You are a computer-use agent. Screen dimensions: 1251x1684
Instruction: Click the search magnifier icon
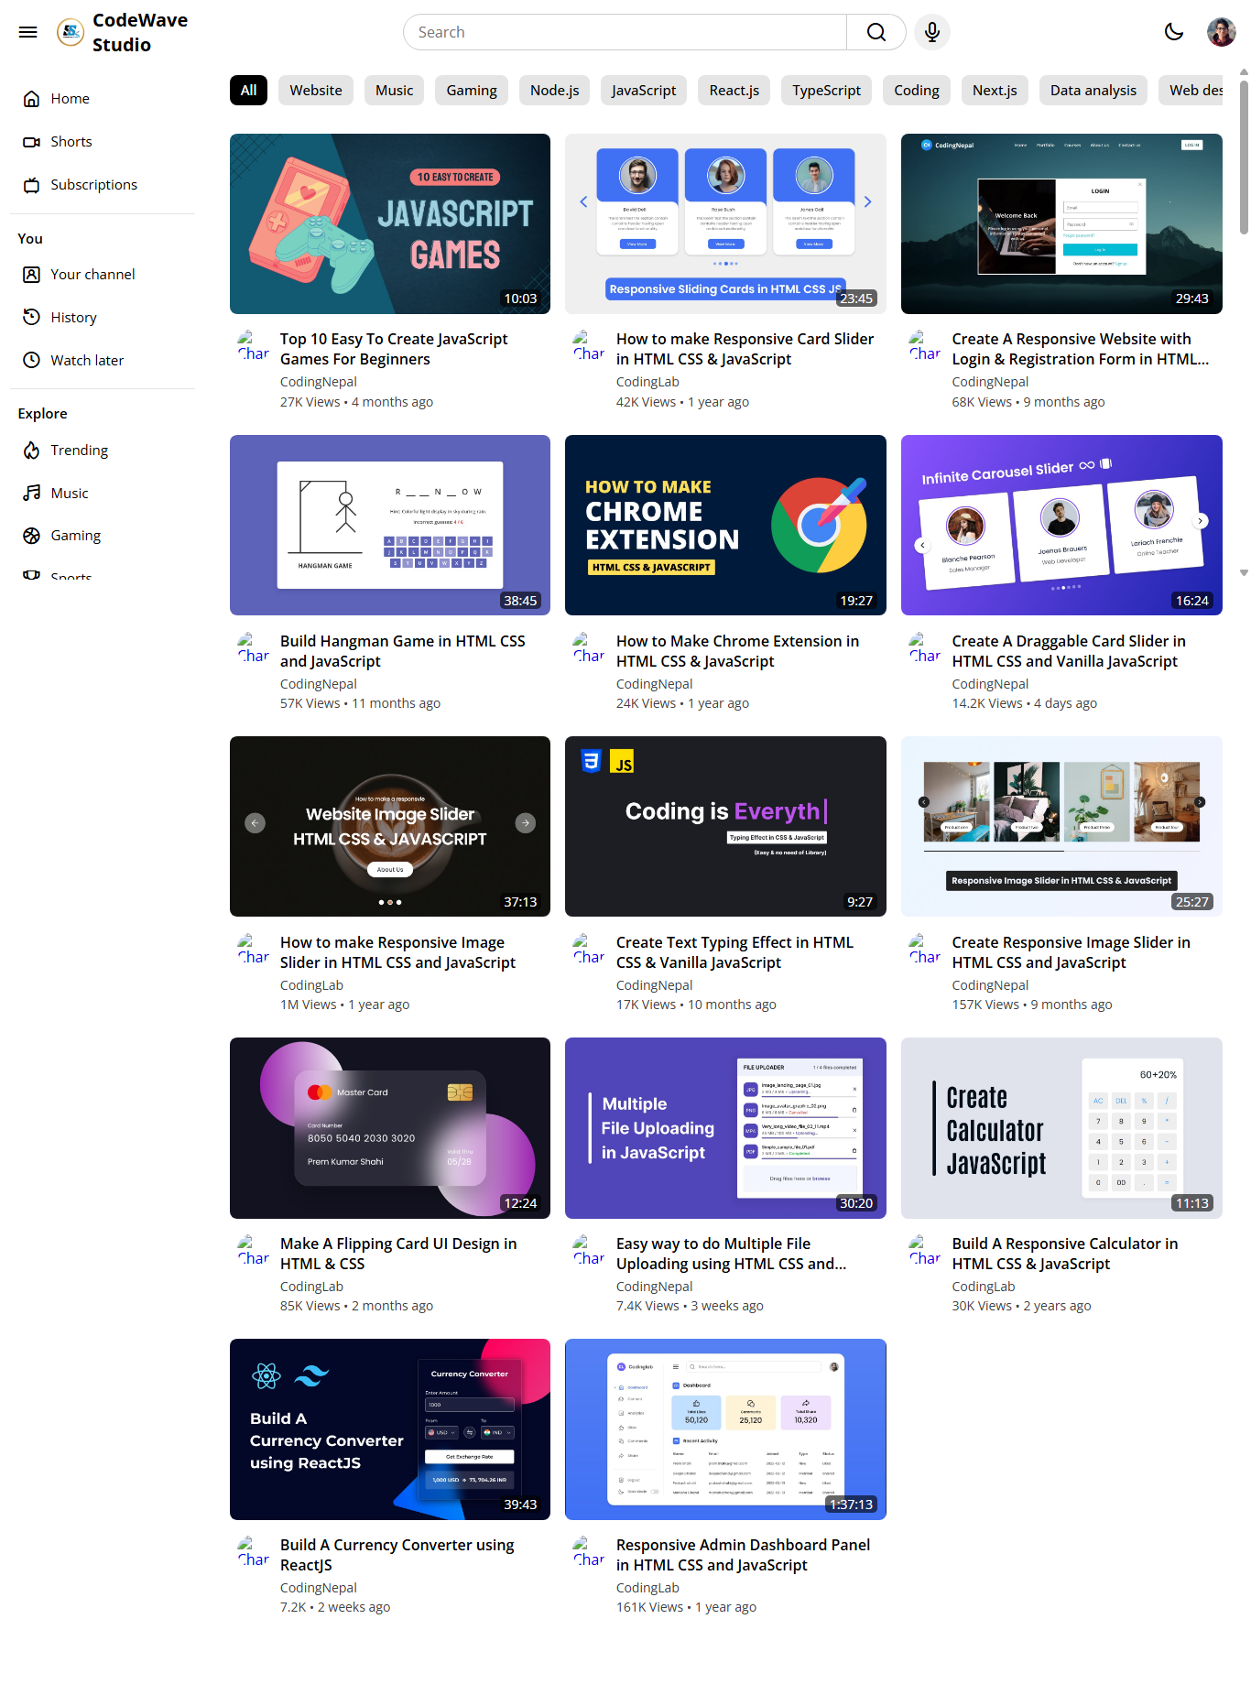(x=876, y=32)
